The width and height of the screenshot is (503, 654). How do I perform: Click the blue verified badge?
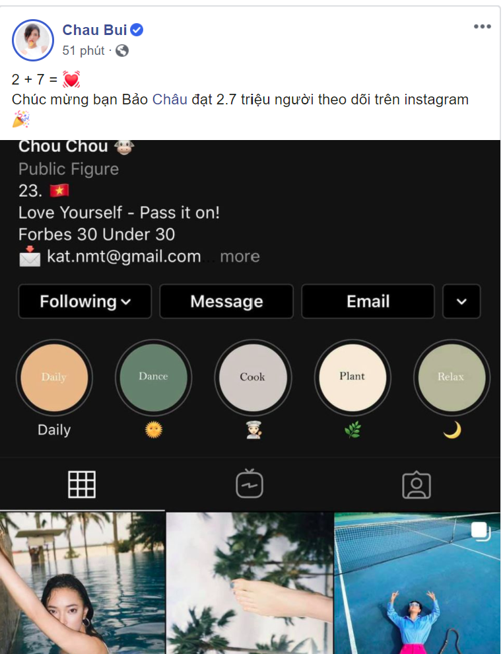coord(137,30)
